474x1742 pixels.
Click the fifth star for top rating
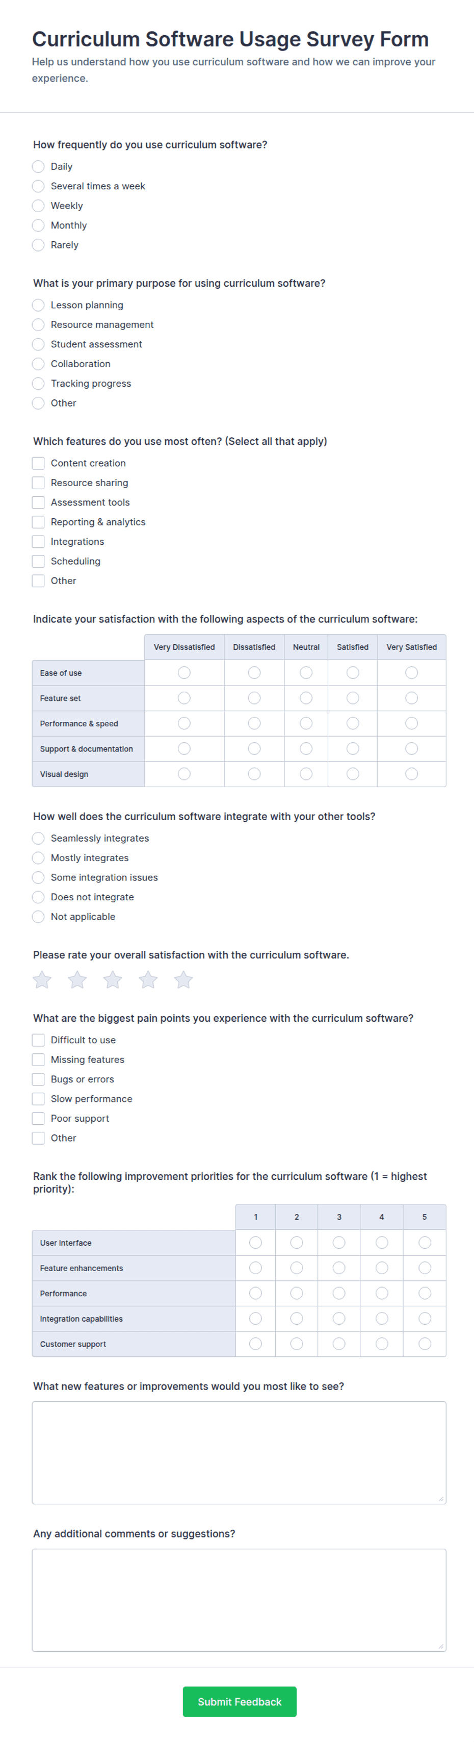183,980
